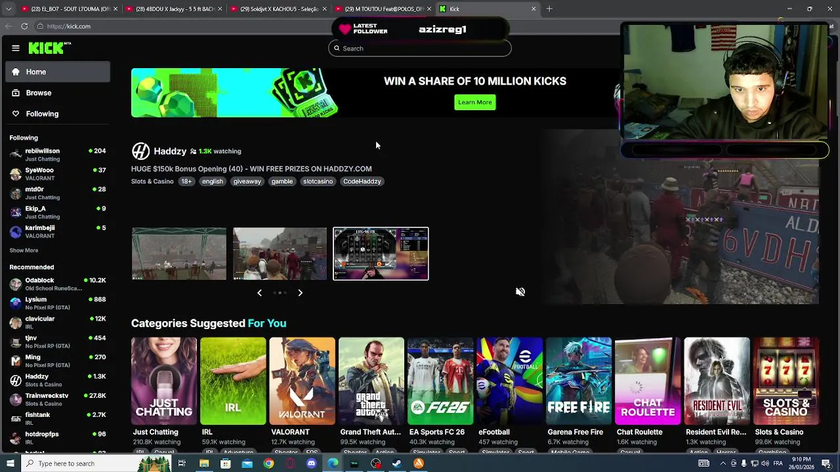Open the Haddzy channel avatar
The image size is (840, 472).
[x=140, y=151]
